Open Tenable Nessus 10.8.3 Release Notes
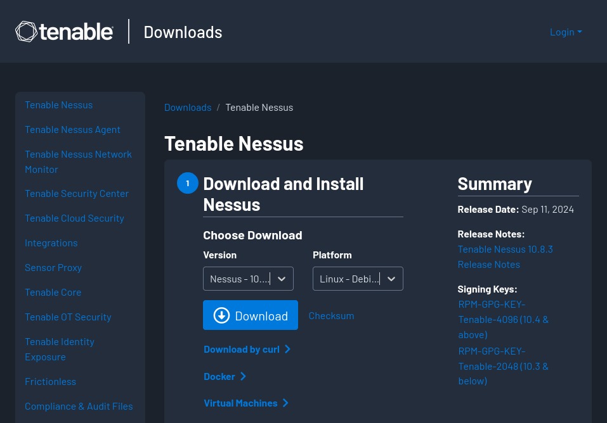Viewport: 607px width, 423px height. tap(505, 256)
